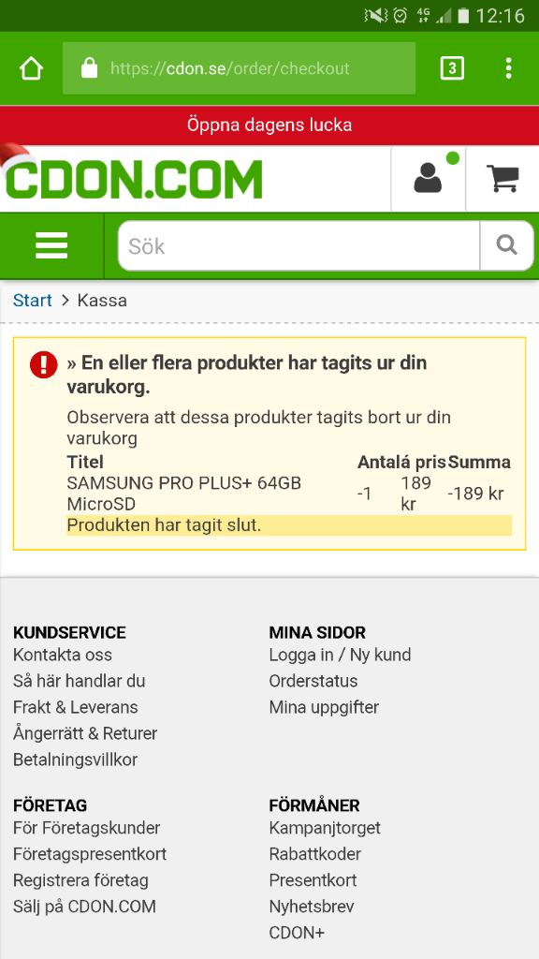Open the Kampanjtorget link
Viewport: 539px width, 959px height.
pos(325,828)
